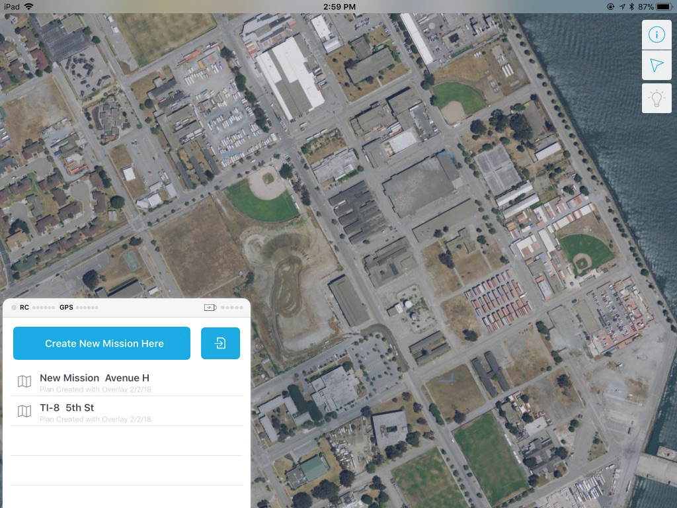Click map icon beside New Mission Avenue H

(x=24, y=382)
